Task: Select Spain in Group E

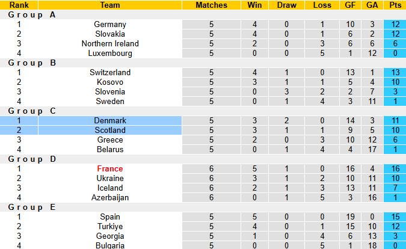Action: coord(110,217)
